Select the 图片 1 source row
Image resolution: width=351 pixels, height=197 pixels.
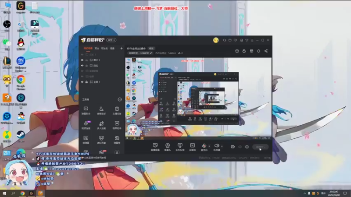(x=102, y=60)
